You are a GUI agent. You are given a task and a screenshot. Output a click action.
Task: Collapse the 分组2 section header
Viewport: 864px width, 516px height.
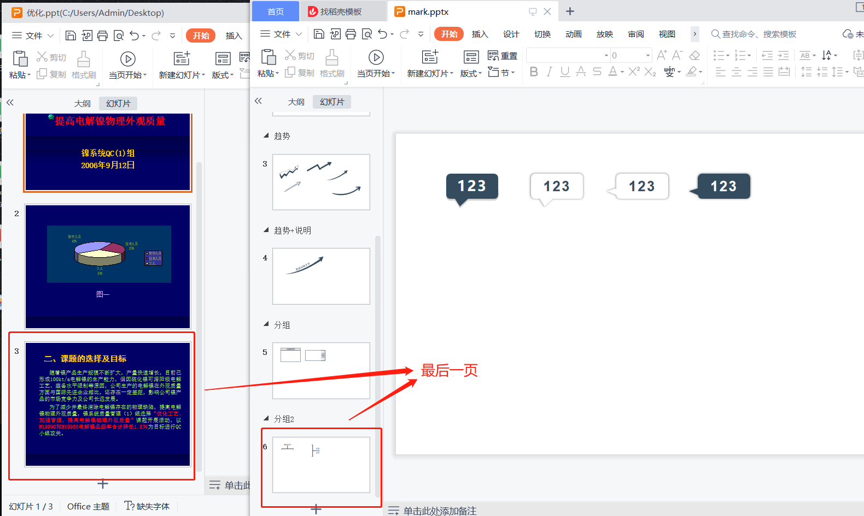point(266,418)
